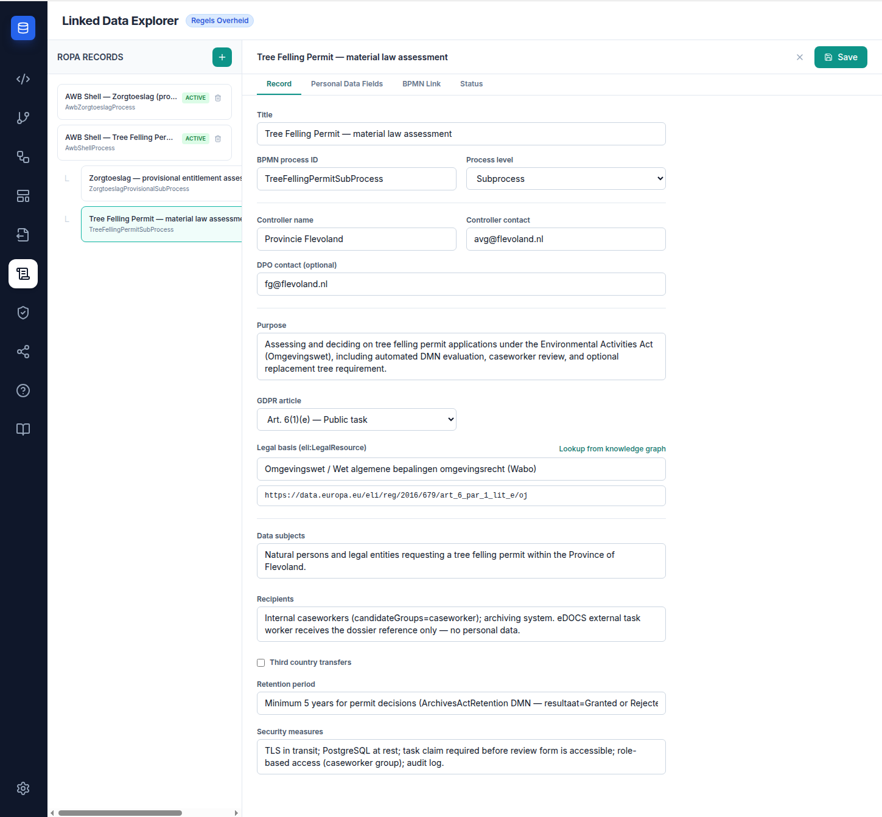Change the GDPR article selection
Image resolution: width=882 pixels, height=817 pixels.
(x=356, y=419)
